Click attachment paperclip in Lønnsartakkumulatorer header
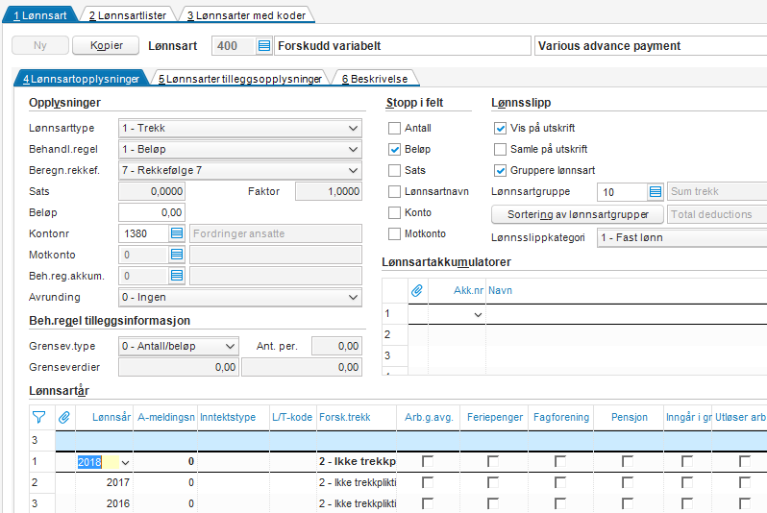The image size is (767, 513). [417, 290]
